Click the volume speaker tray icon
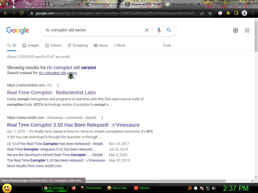Viewport: 258px width, 193px height. coord(214,188)
